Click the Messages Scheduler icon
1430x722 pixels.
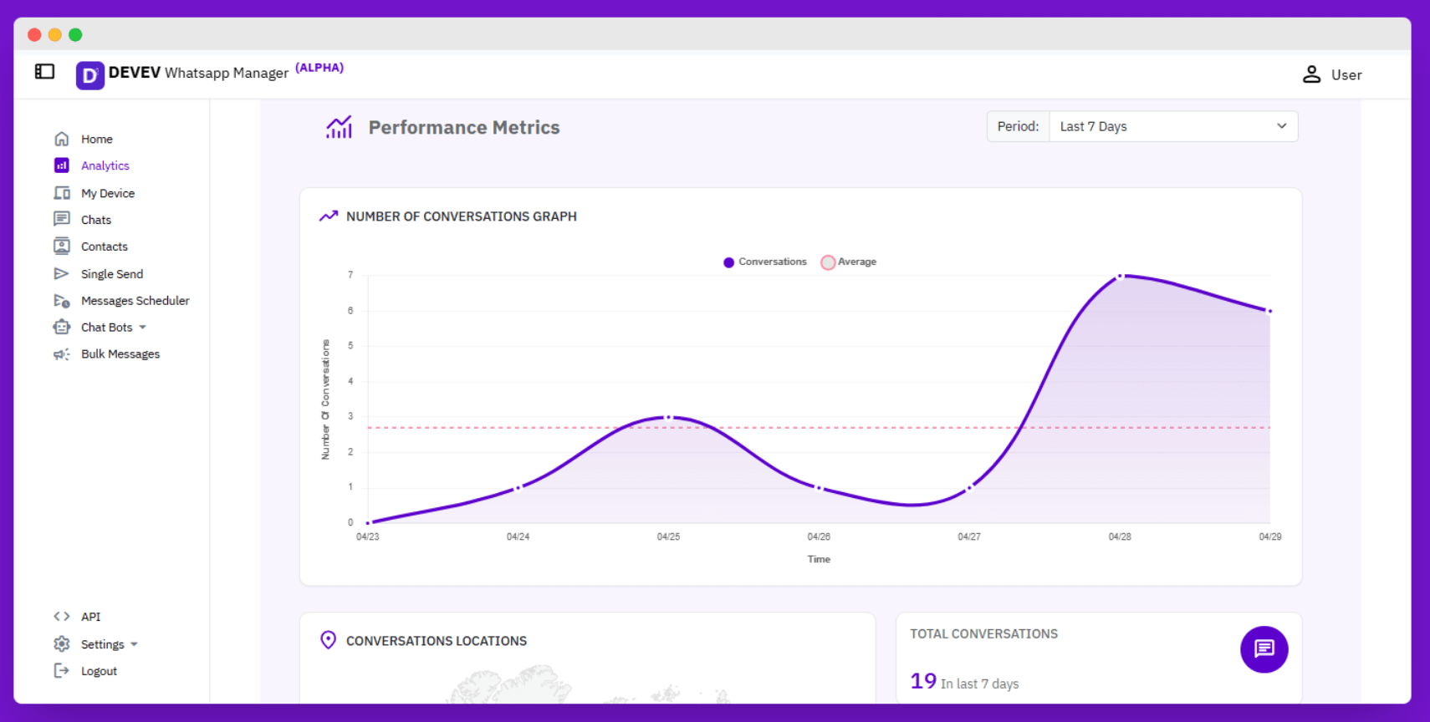[x=62, y=301]
